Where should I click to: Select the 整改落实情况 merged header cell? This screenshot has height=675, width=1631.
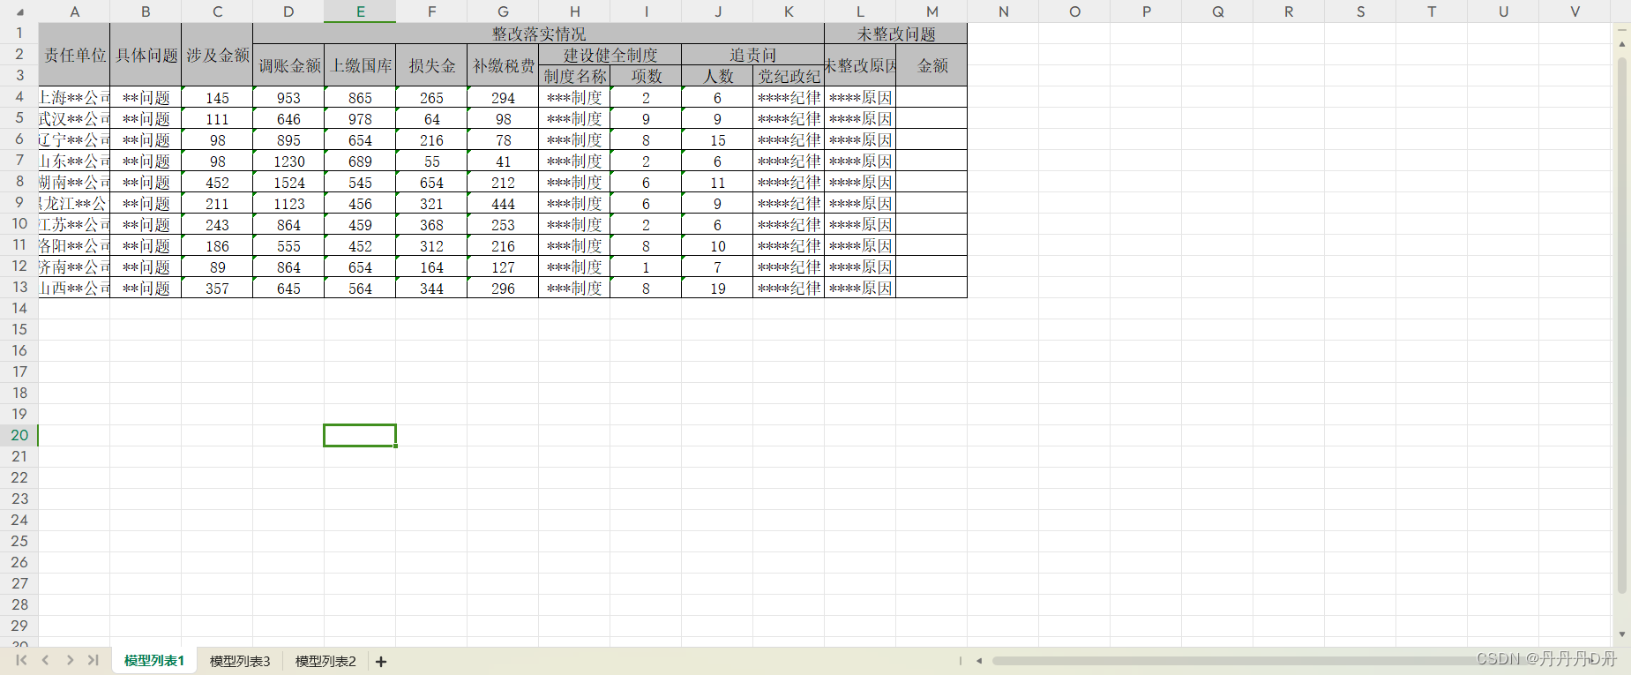click(x=538, y=34)
